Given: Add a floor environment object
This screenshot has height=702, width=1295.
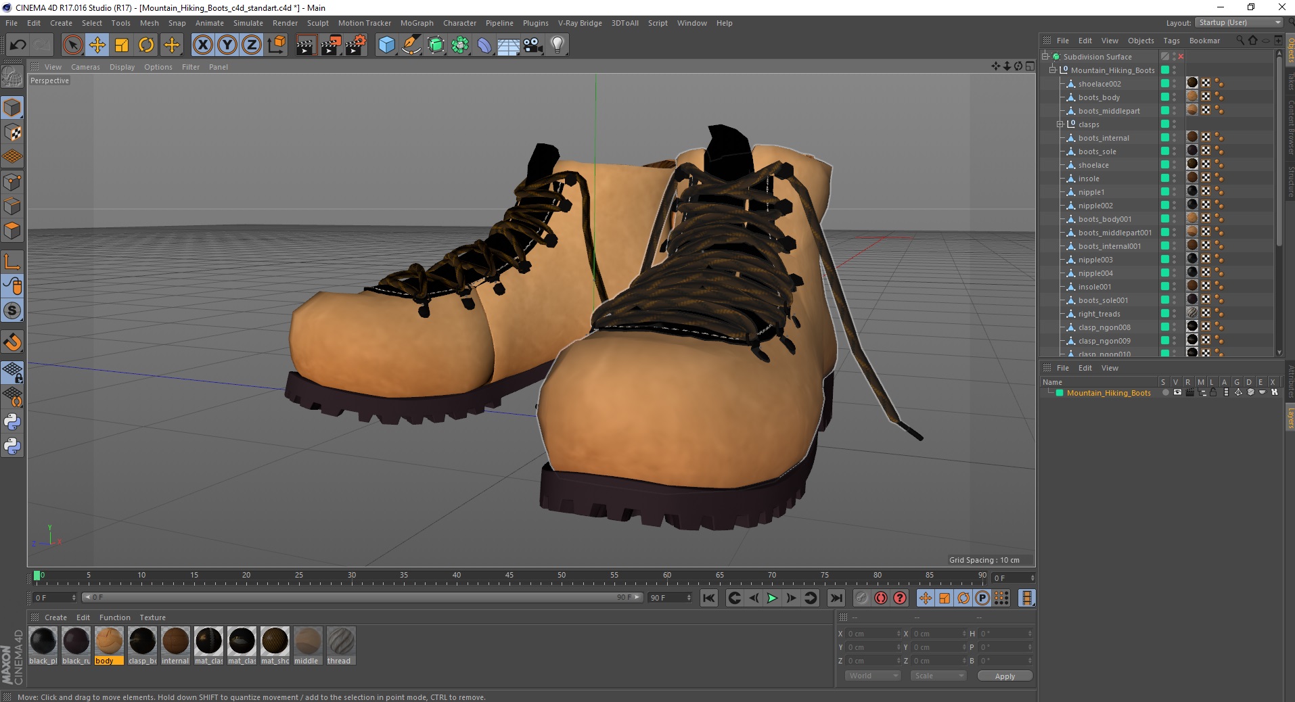Looking at the screenshot, I should pyautogui.click(x=509, y=45).
